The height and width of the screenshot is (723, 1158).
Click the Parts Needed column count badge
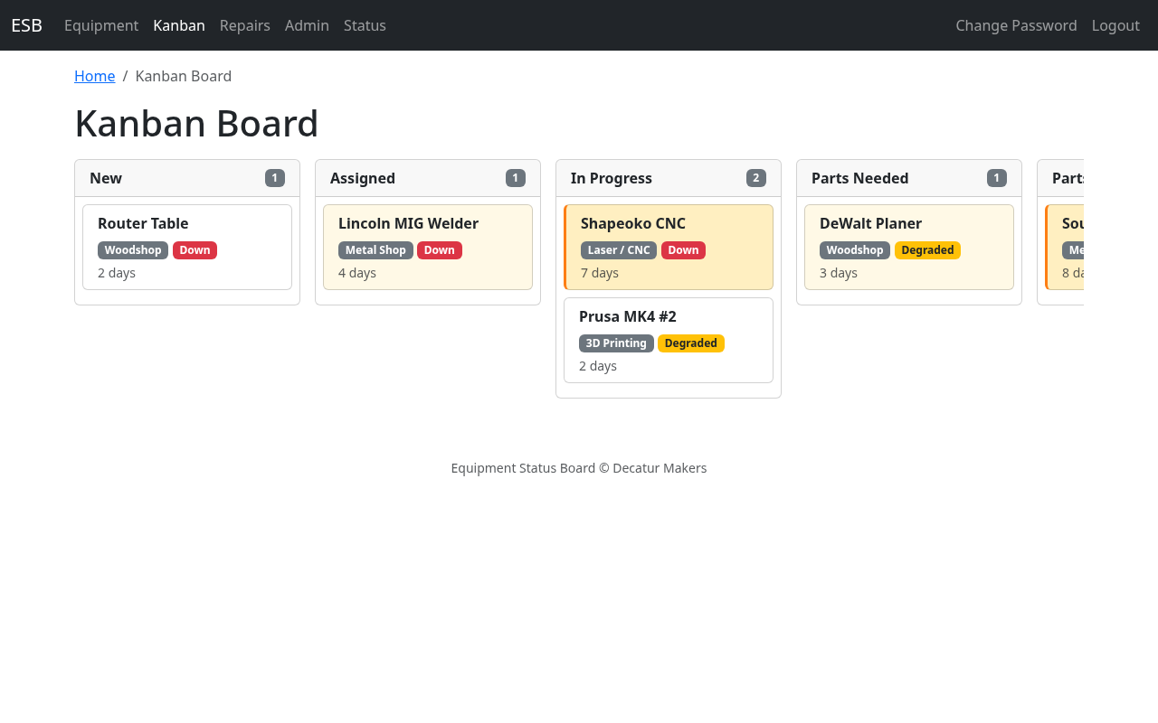coord(996,178)
